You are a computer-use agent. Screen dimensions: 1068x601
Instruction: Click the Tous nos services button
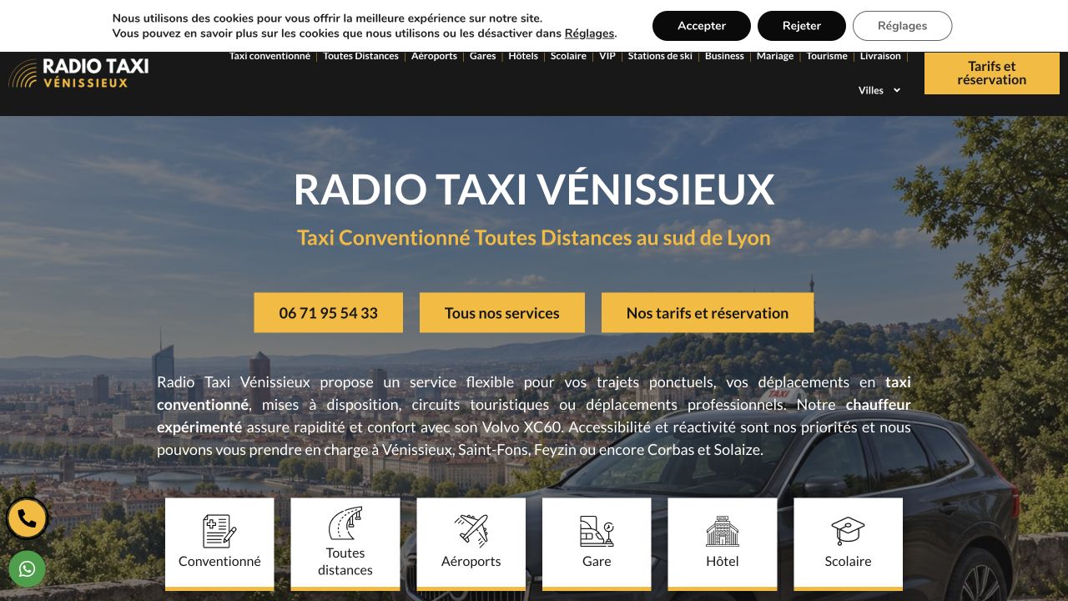pyautogui.click(x=502, y=313)
